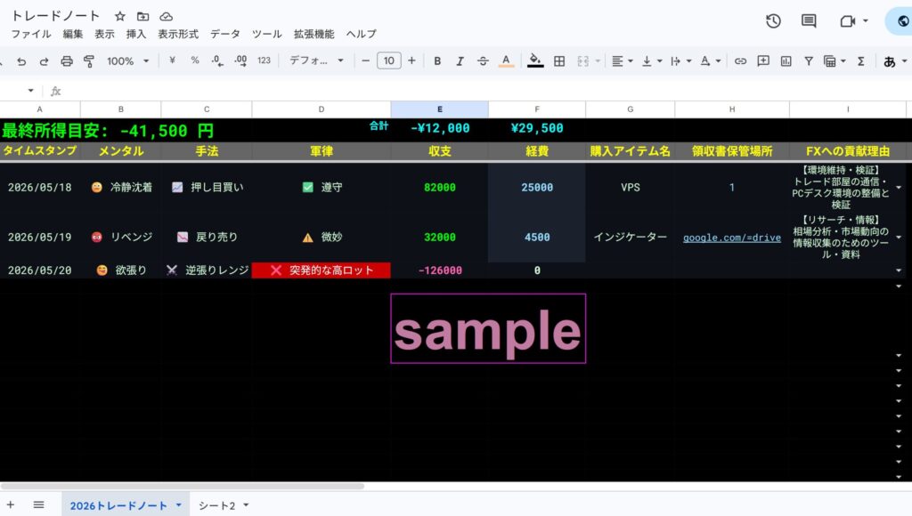
Task: Format as percent
Action: click(195, 60)
